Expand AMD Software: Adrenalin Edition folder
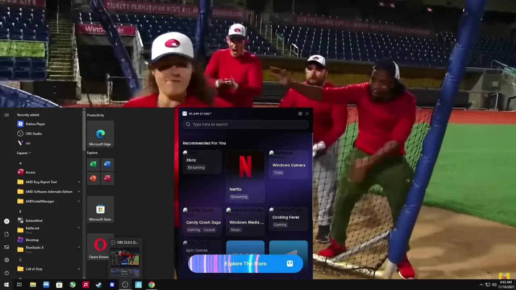This screenshot has height=290, width=516. point(79,192)
